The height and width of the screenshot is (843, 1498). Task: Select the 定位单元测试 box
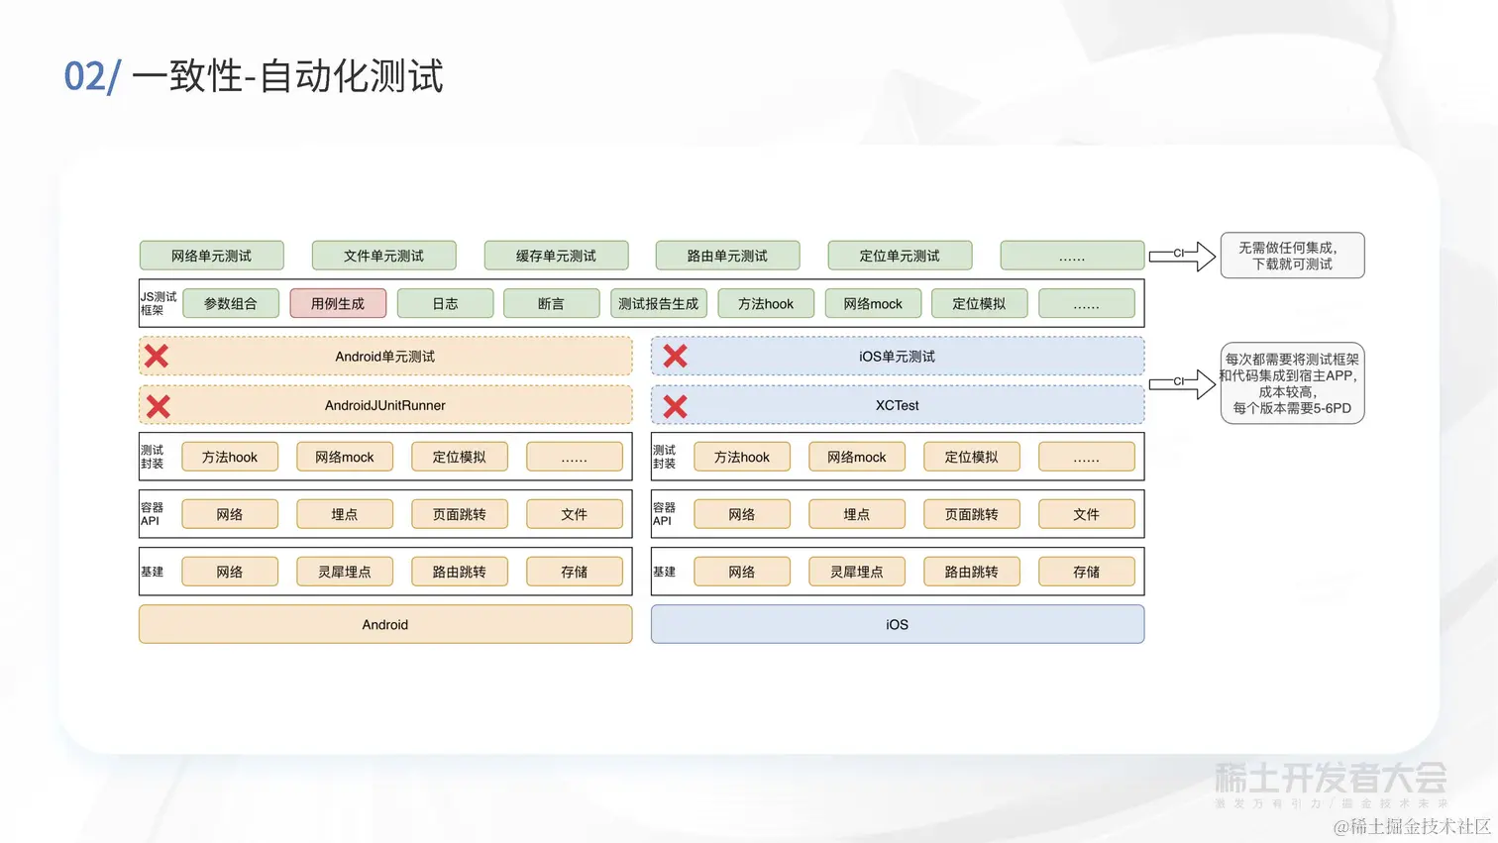click(901, 256)
